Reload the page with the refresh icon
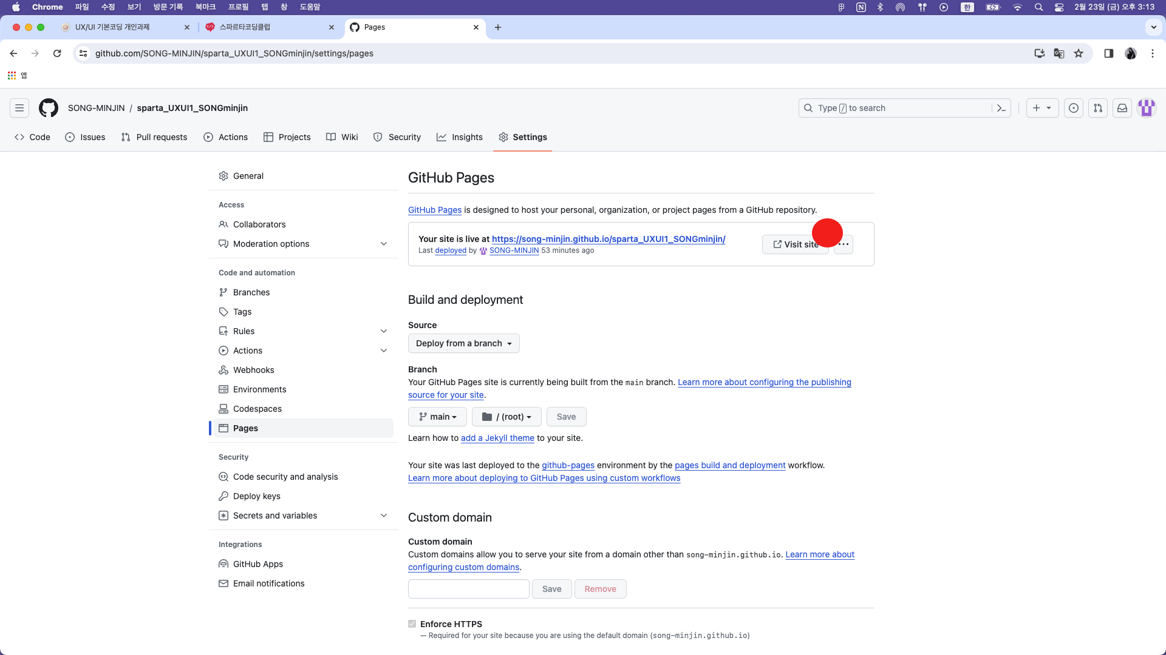 tap(57, 53)
